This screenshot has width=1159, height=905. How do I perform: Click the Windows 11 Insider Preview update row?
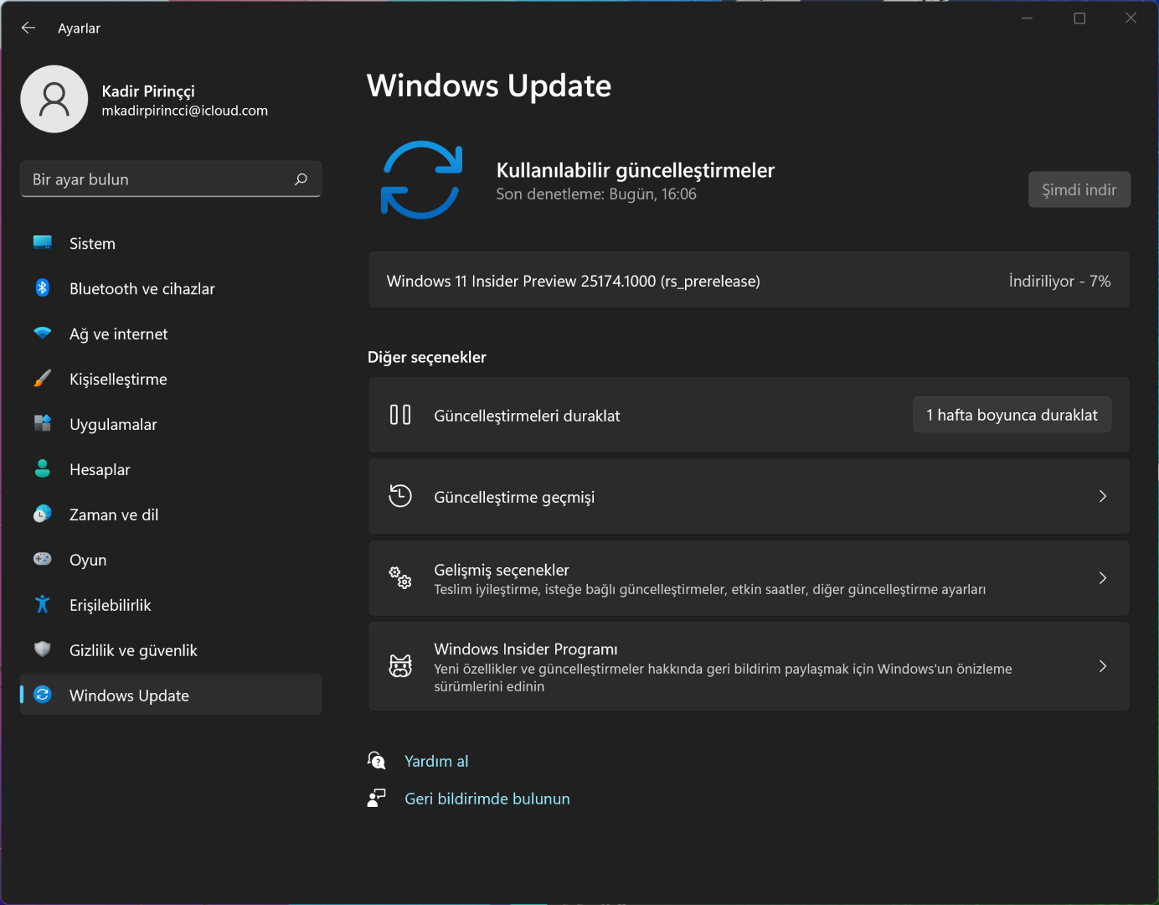click(749, 281)
